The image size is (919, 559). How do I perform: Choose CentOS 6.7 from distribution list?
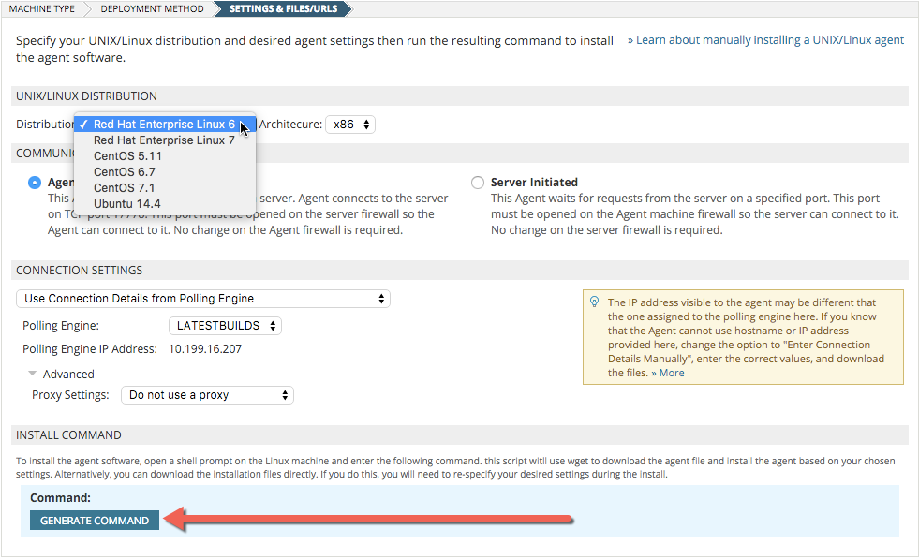pos(165,171)
